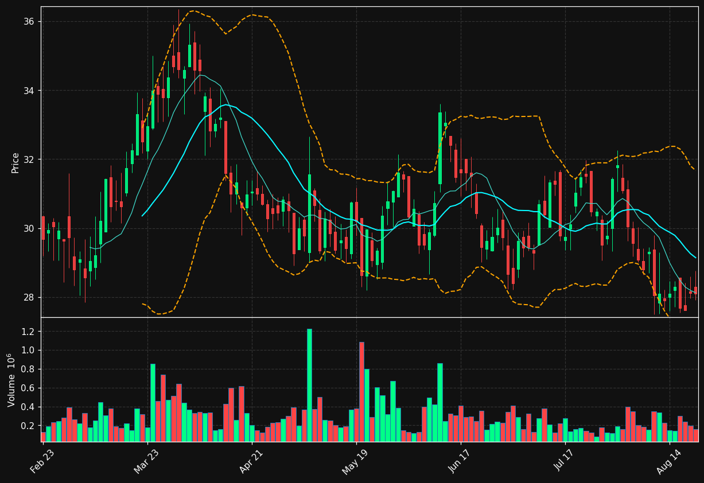This screenshot has width=704, height=483.
Task: Click the volume axis value 1.0
Action: point(28,350)
